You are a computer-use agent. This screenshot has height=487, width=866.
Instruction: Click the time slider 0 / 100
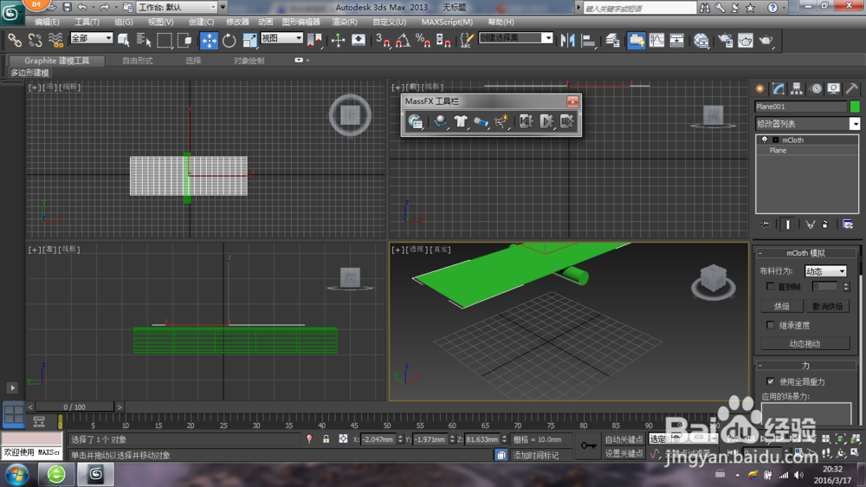[74, 407]
